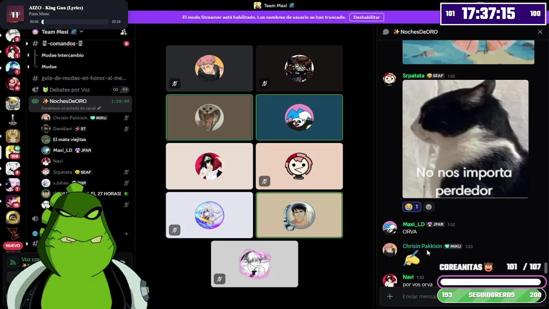
Task: Open the -comandos- text channel
Action: pyautogui.click(x=80, y=43)
